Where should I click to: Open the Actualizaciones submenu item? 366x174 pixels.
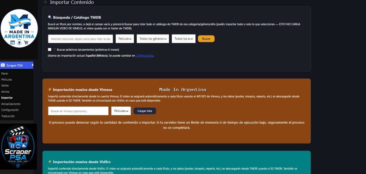tap(11, 104)
